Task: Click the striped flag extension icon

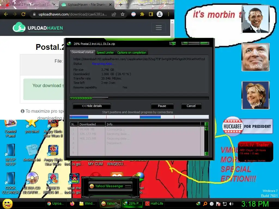Action: coord(134,14)
